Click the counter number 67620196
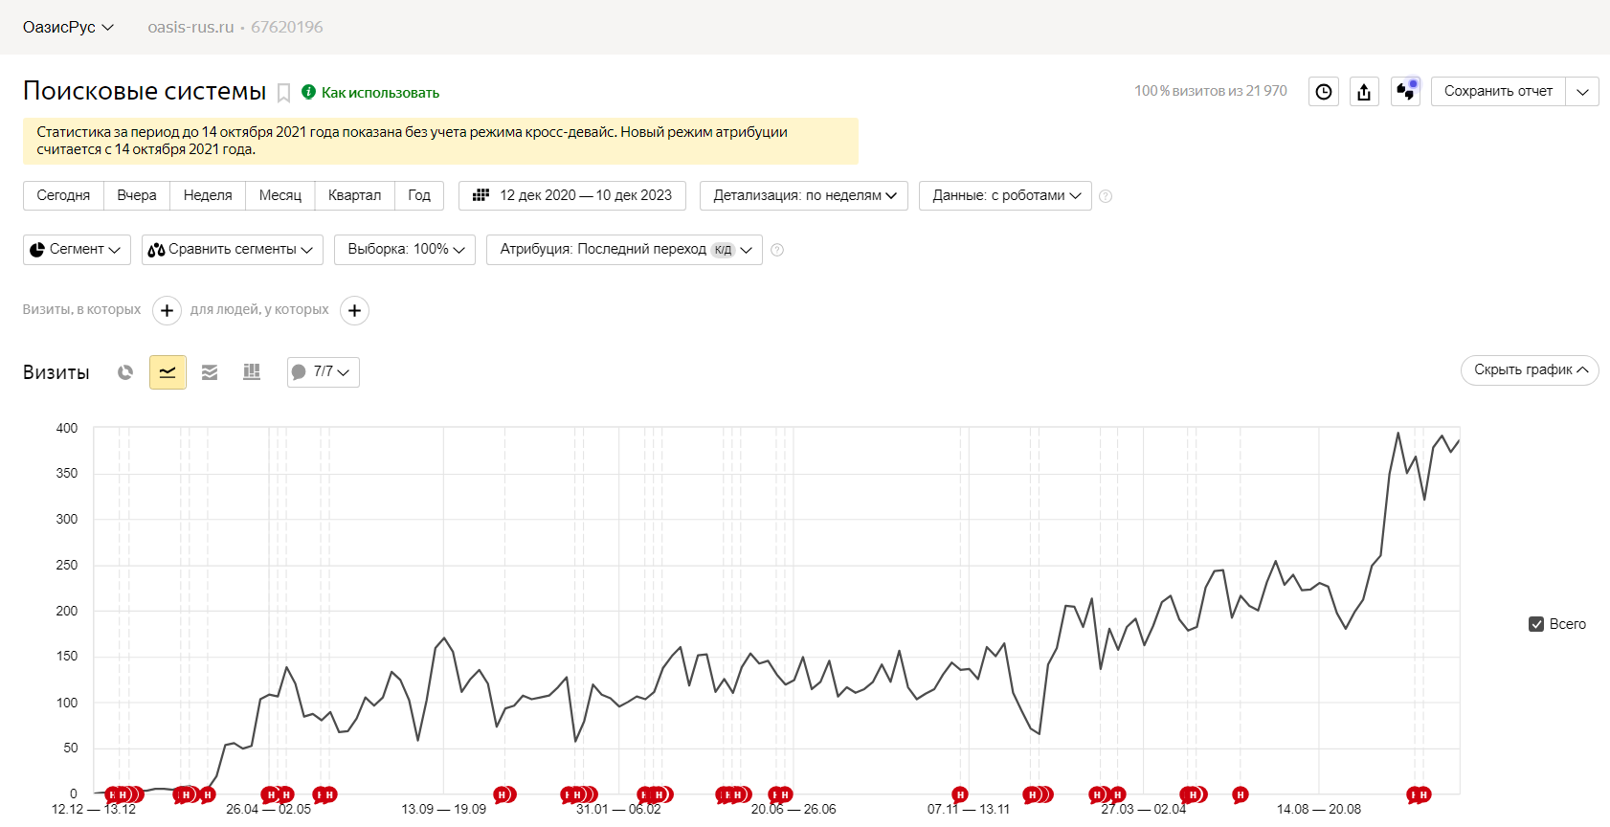 287,27
